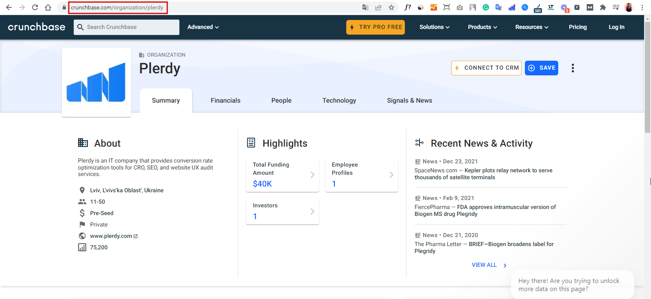651x299 pixels.
Task: Go back to the previous page
Action: coord(9,7)
